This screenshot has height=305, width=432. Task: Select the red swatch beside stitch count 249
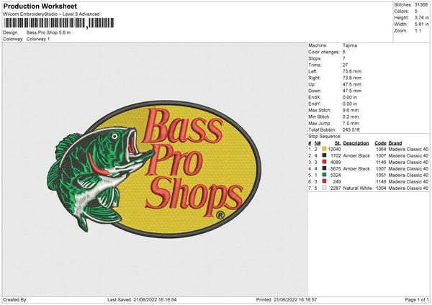tap(324, 181)
